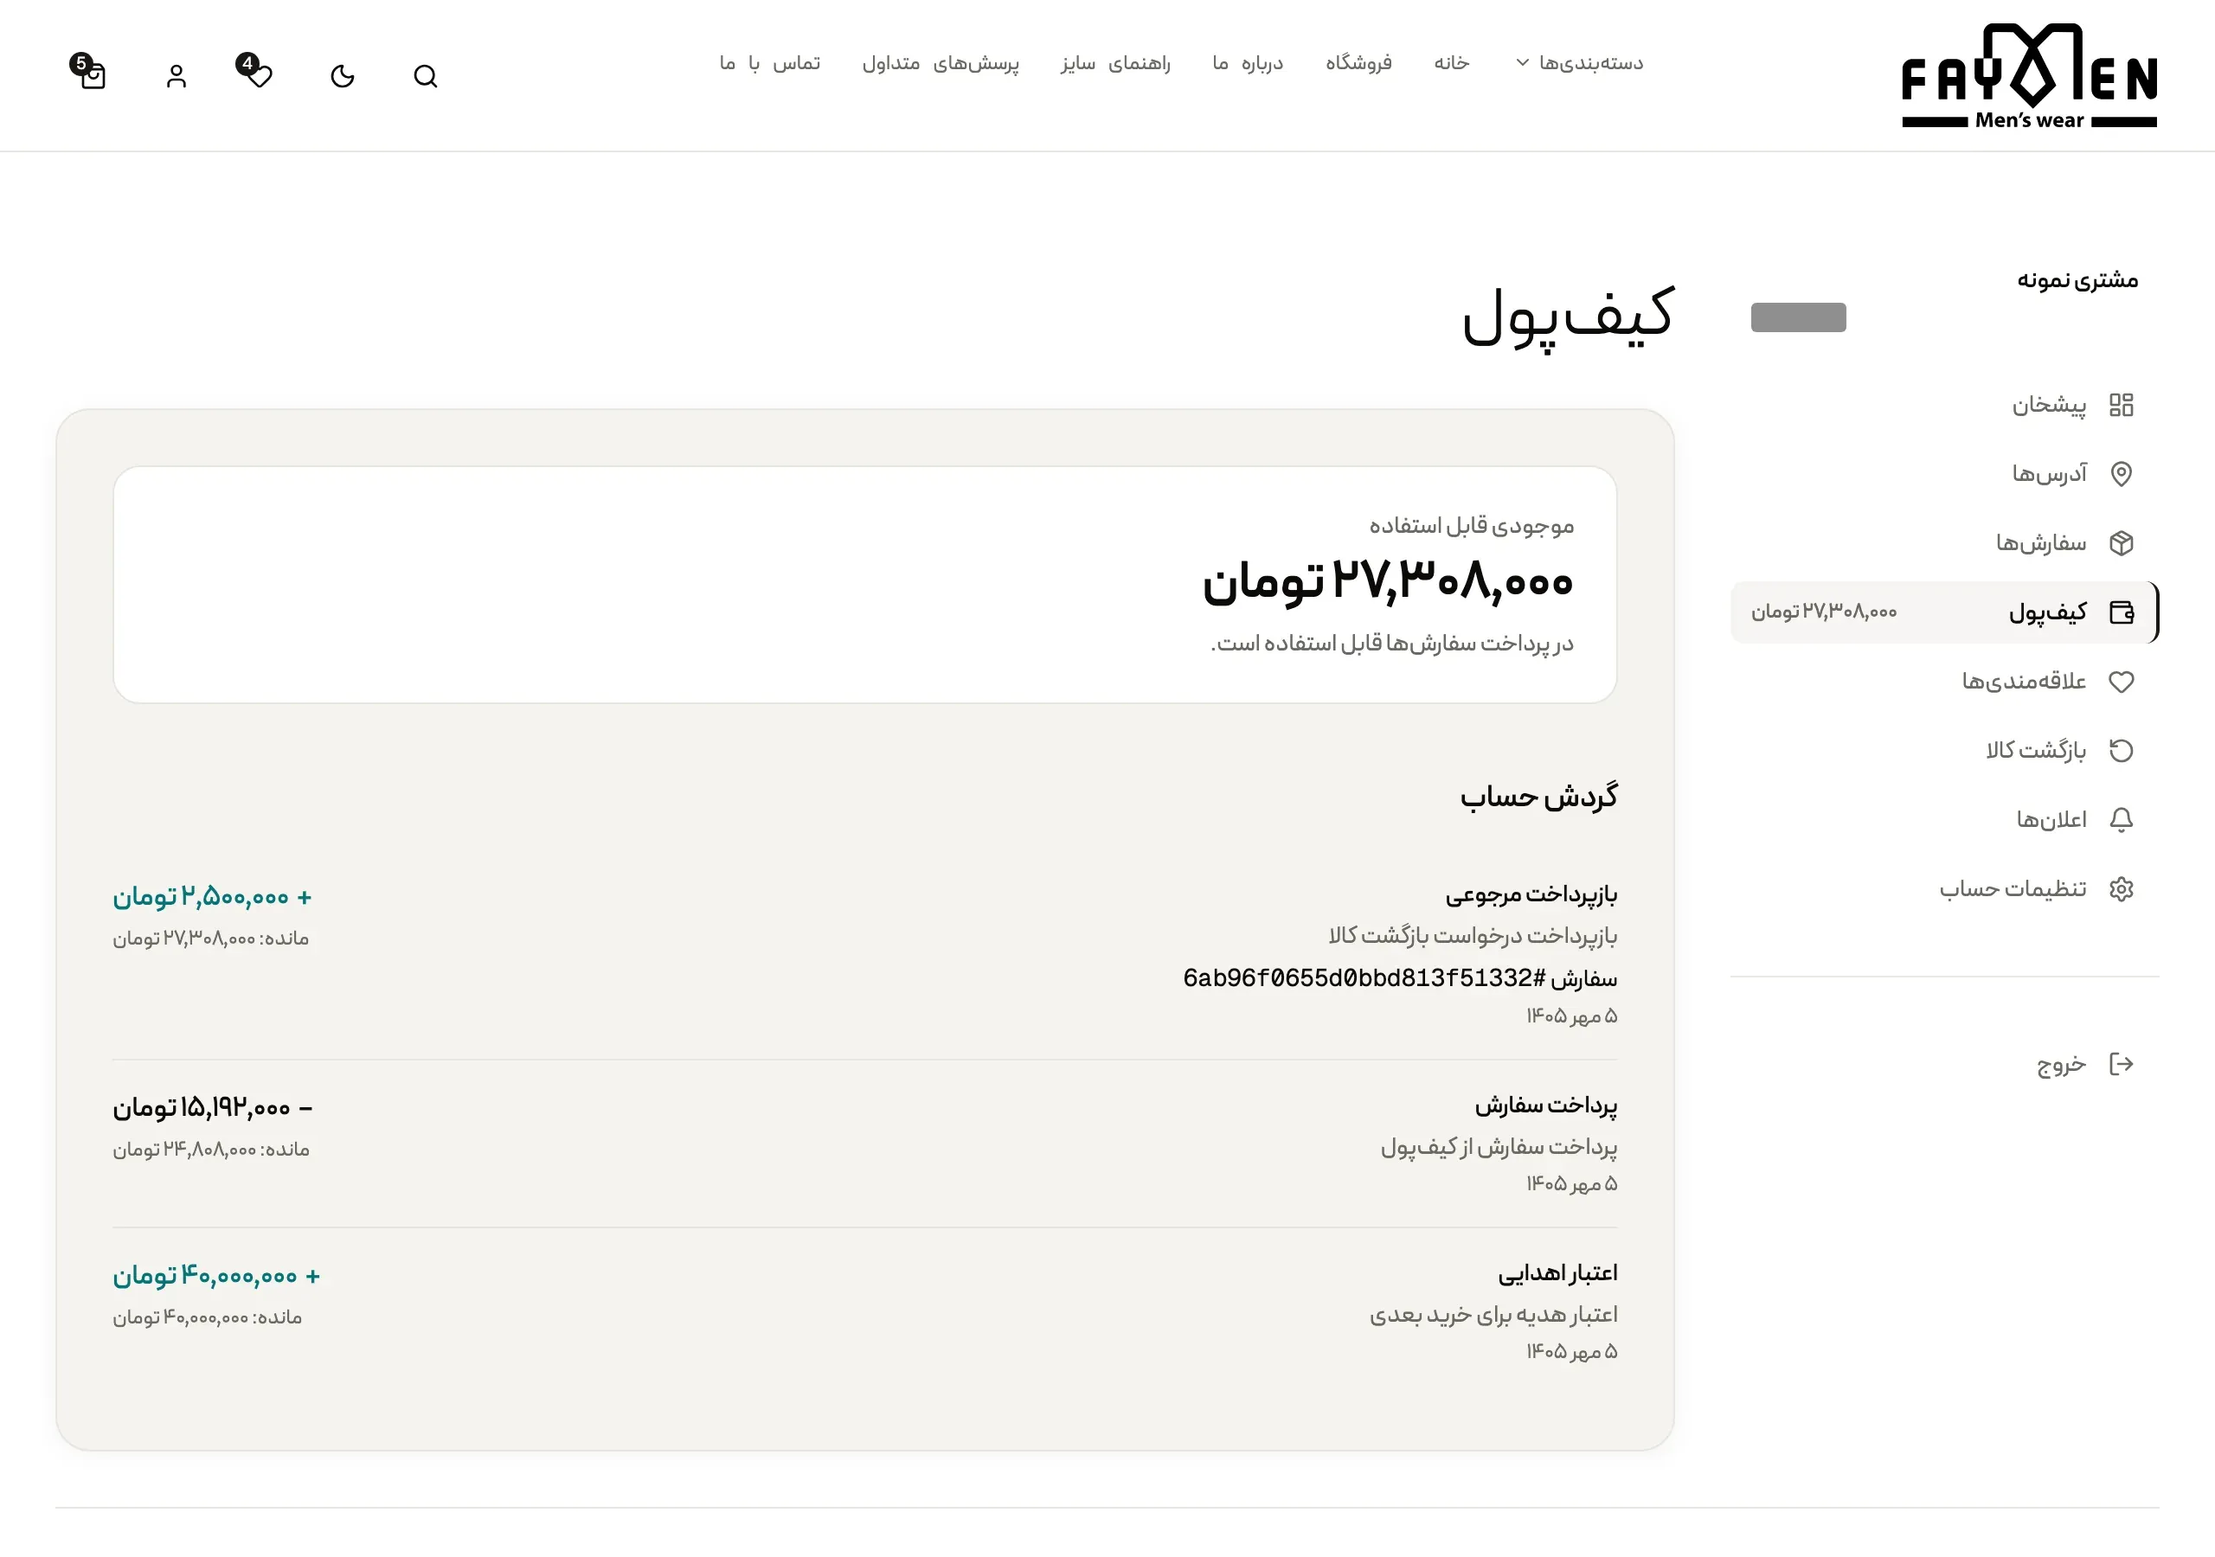Open فروشگاه menu item
Image resolution: width=2215 pixels, height=1557 pixels.
click(1358, 62)
